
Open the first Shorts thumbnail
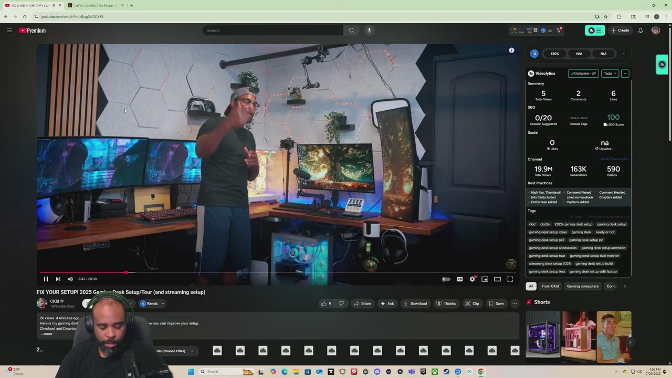543,337
